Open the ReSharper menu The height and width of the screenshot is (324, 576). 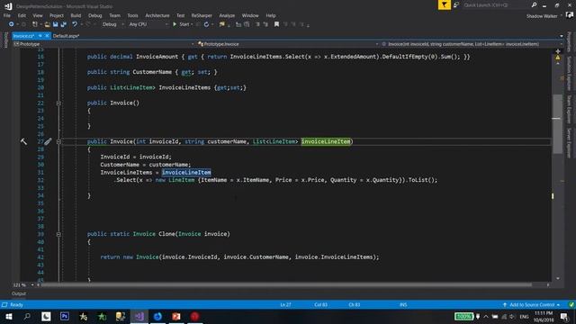pyautogui.click(x=202, y=15)
